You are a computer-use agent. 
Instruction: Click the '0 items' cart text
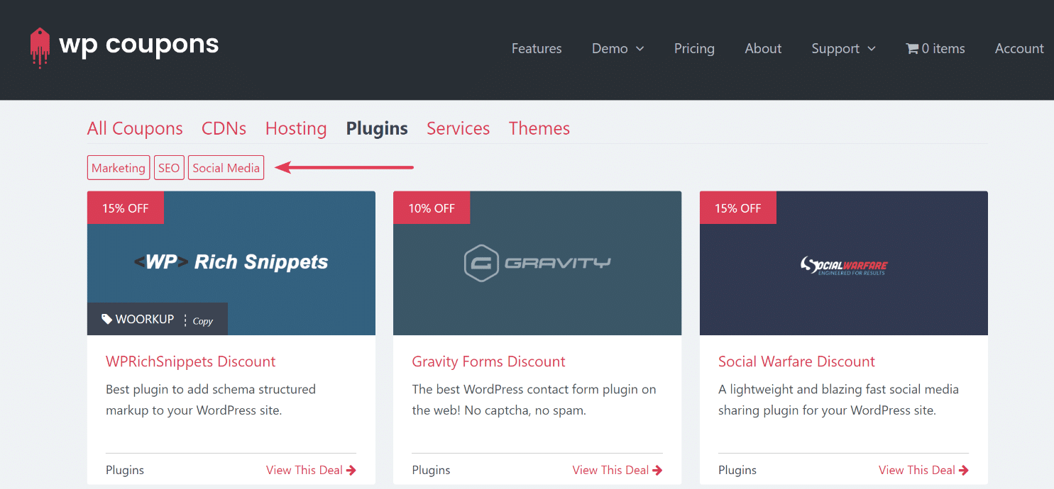[943, 48]
